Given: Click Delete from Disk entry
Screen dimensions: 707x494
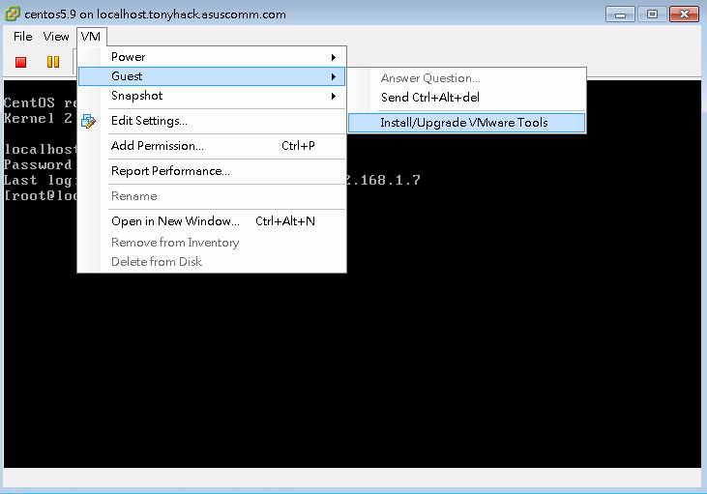Looking at the screenshot, I should 212,262.
